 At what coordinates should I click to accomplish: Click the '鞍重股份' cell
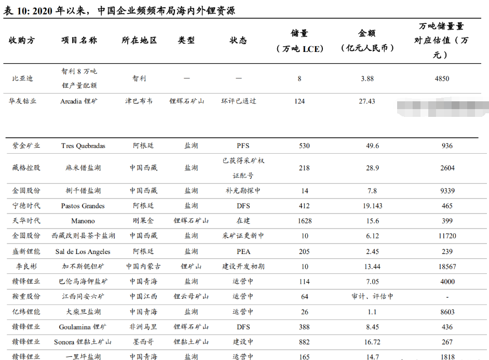click(26, 296)
